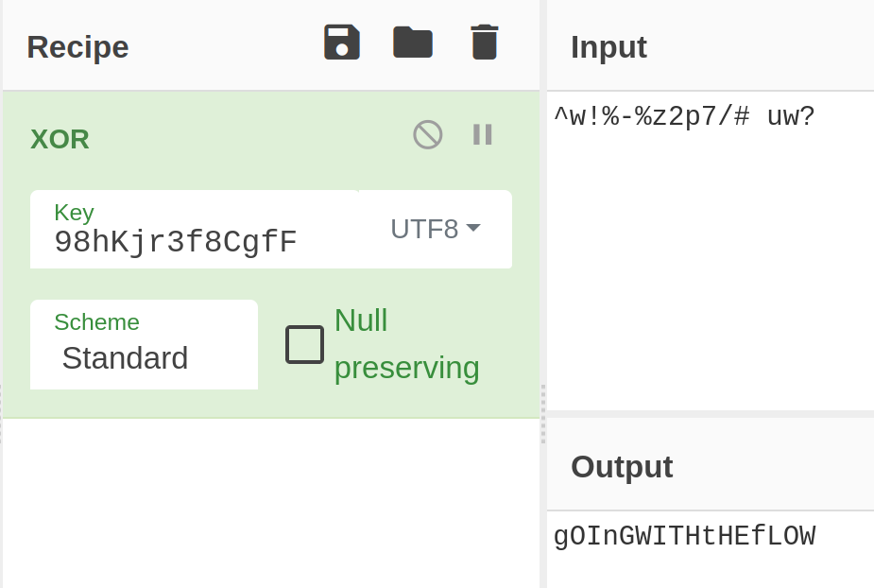
Task: Click the Input pane heading
Action: 608,47
